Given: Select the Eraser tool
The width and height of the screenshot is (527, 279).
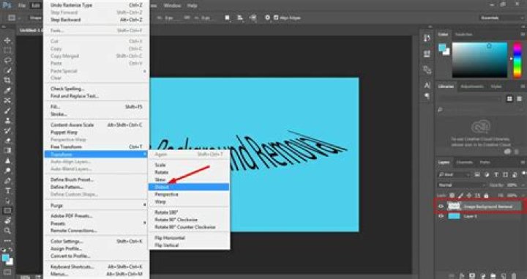Looking at the screenshot, I should pyautogui.click(x=7, y=141).
